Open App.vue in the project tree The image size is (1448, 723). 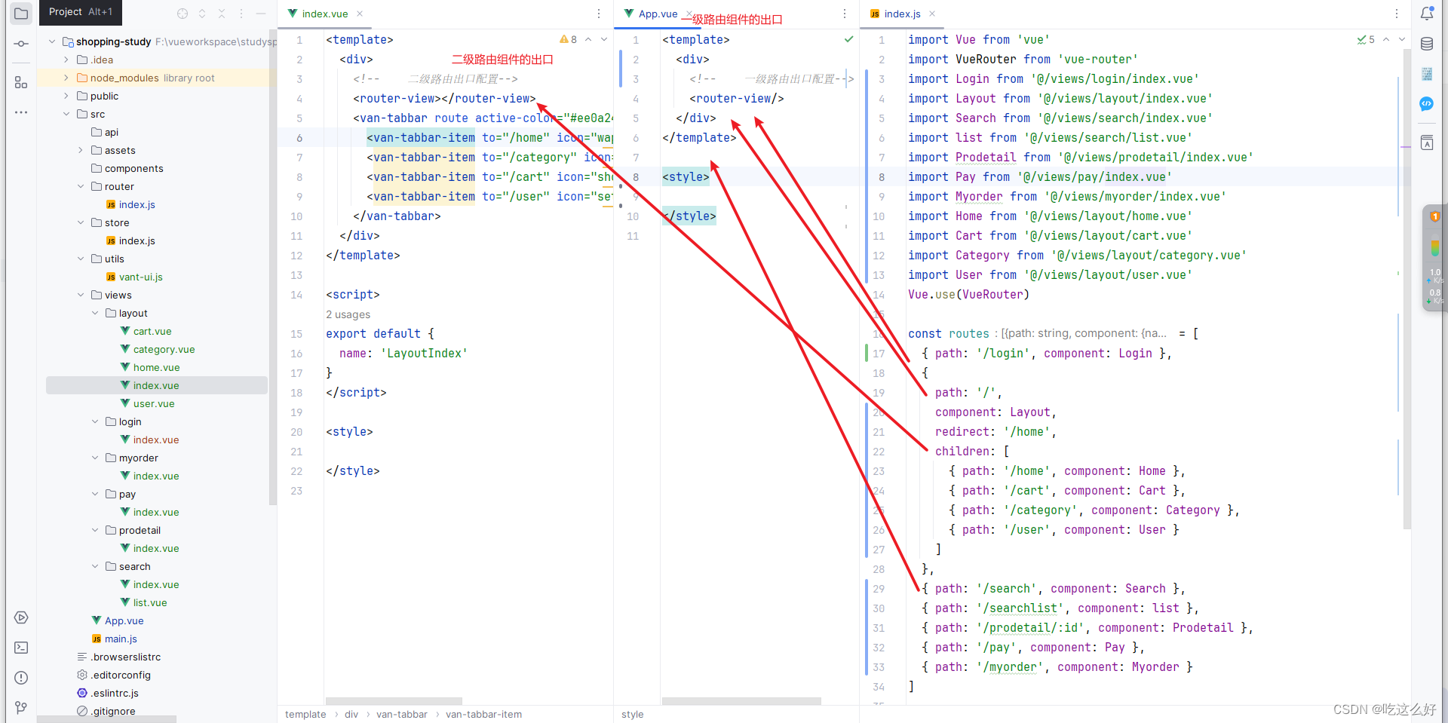coord(124,620)
